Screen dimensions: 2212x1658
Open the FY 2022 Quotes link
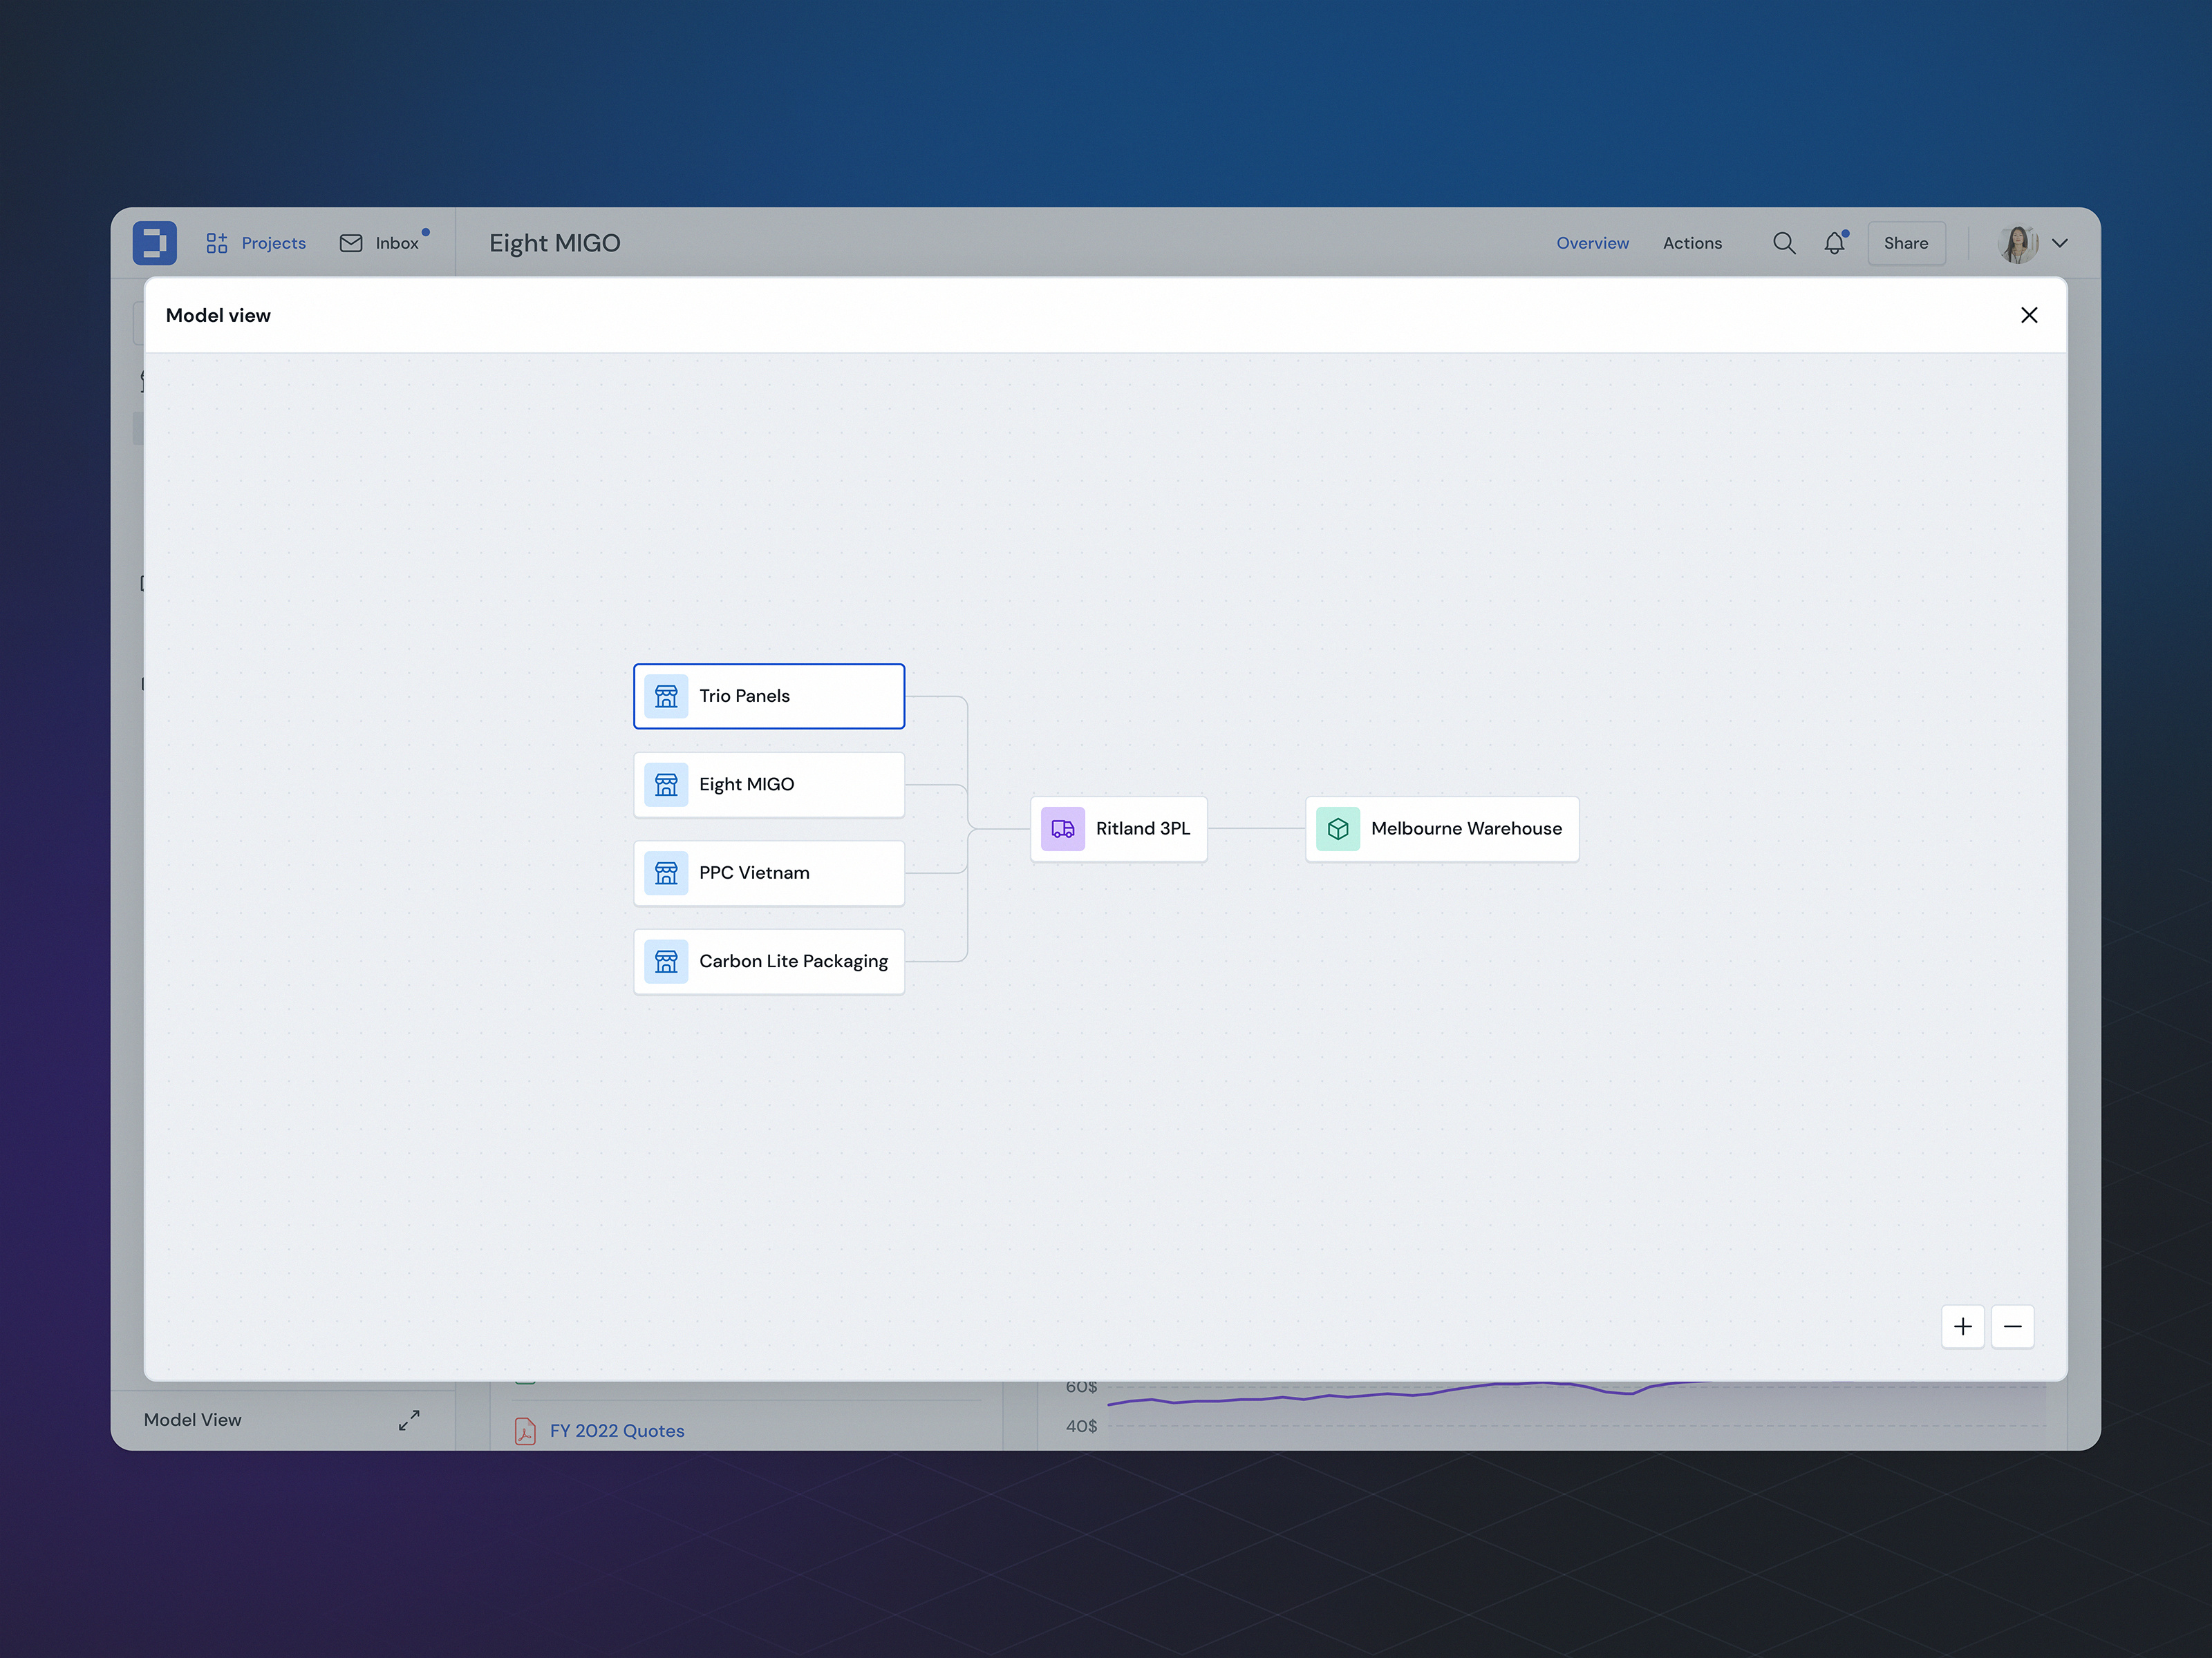click(616, 1430)
